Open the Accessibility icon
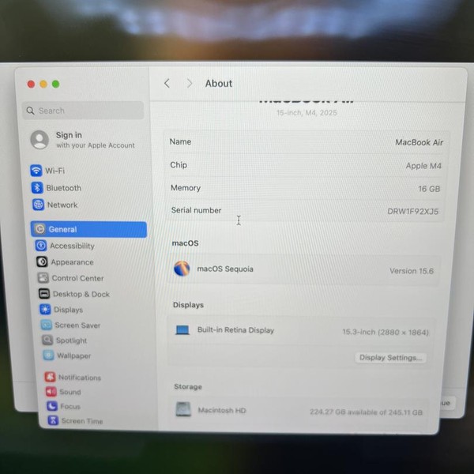Screen dimensions: 474x474 (41, 246)
